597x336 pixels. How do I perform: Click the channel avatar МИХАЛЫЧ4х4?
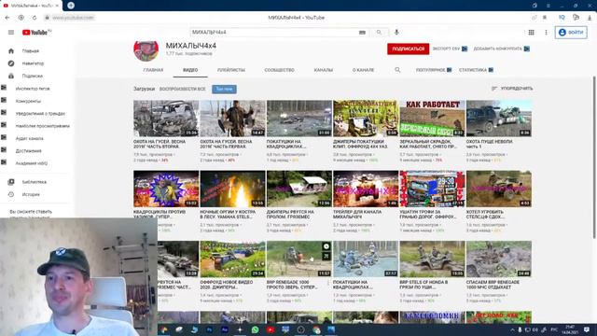pyautogui.click(x=146, y=49)
